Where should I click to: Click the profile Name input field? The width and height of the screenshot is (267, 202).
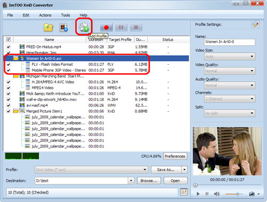coord(230,42)
